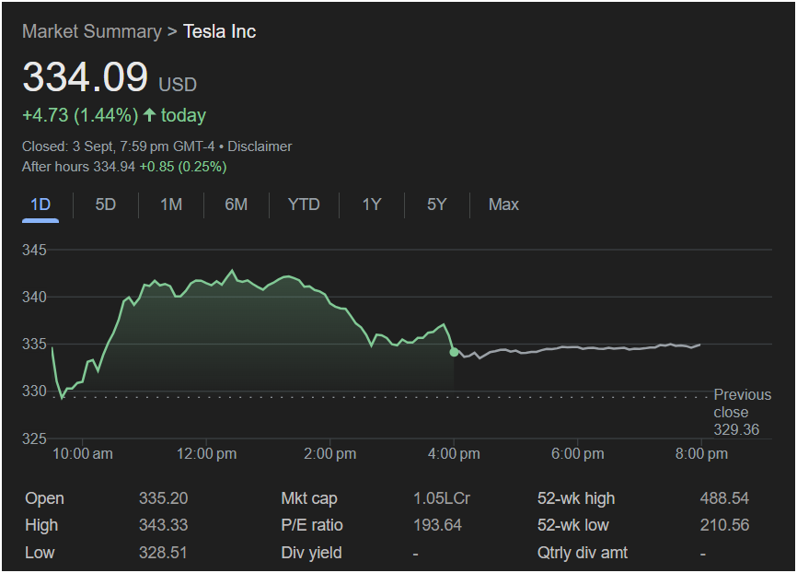Click the +0.85 (0.25%) after-hours change
This screenshot has width=797, height=573.
click(183, 167)
